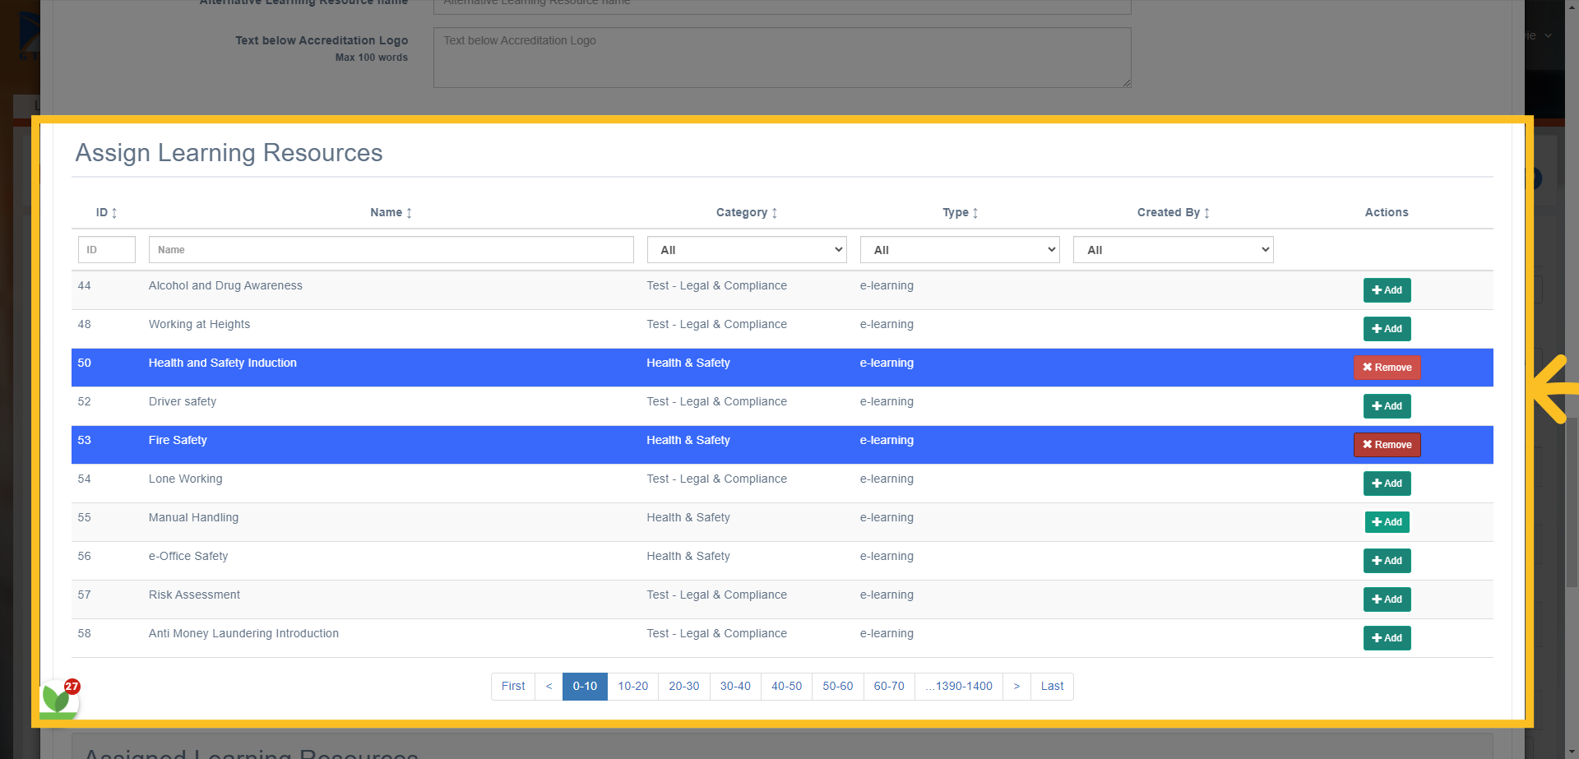1579x759 pixels.
Task: Click the Fire Safety name cell
Action: click(178, 441)
